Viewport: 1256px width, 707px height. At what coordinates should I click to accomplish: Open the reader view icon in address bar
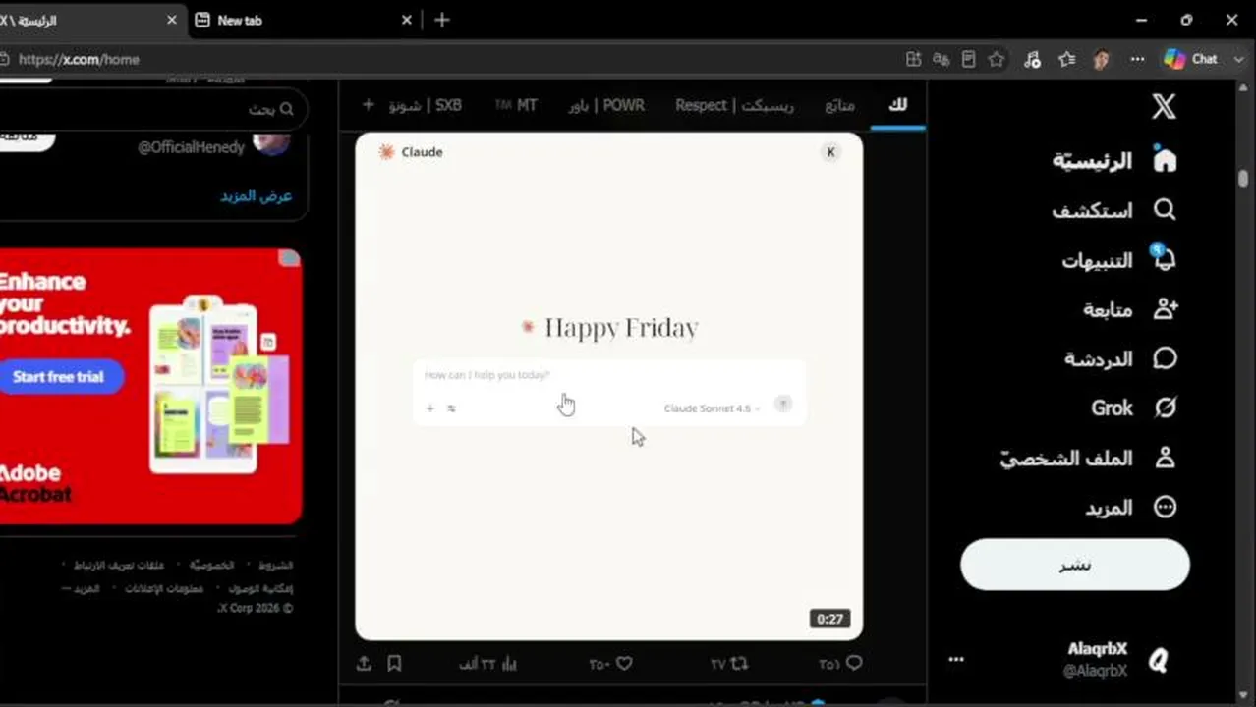coord(969,59)
